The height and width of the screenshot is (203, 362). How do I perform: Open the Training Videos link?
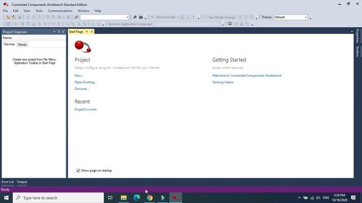[x=223, y=82]
